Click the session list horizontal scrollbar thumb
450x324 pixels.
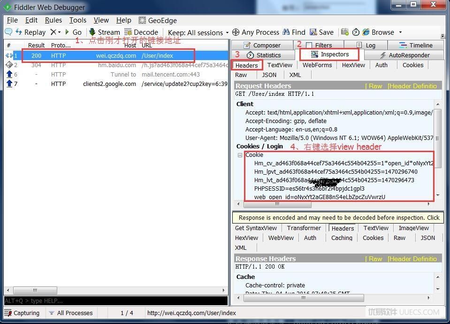click(35, 290)
